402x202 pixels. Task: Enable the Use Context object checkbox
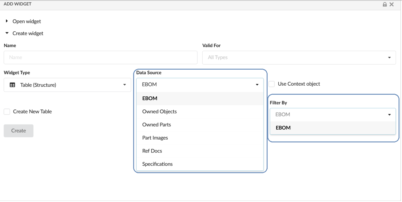pos(272,84)
